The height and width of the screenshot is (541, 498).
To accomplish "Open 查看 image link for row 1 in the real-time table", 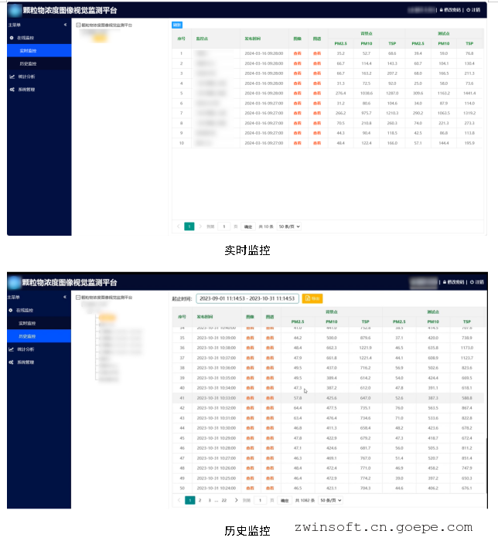I will 298,53.
